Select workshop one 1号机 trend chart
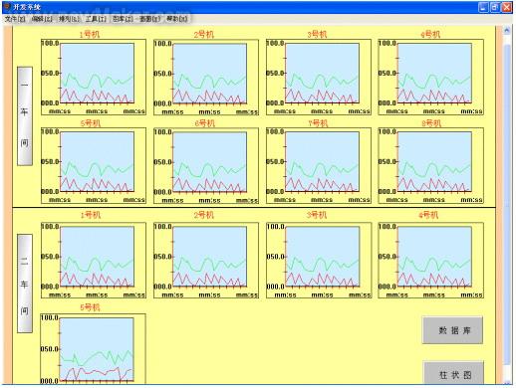516x388 pixels. point(94,78)
